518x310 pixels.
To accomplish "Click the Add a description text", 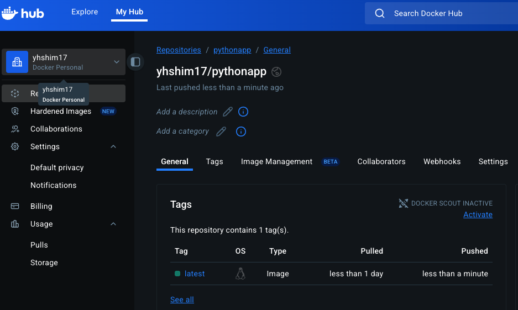I will [187, 112].
